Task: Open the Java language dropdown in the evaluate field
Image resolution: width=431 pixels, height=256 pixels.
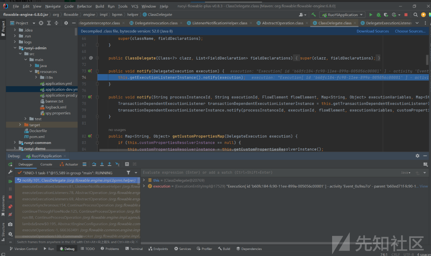Action: (405, 172)
